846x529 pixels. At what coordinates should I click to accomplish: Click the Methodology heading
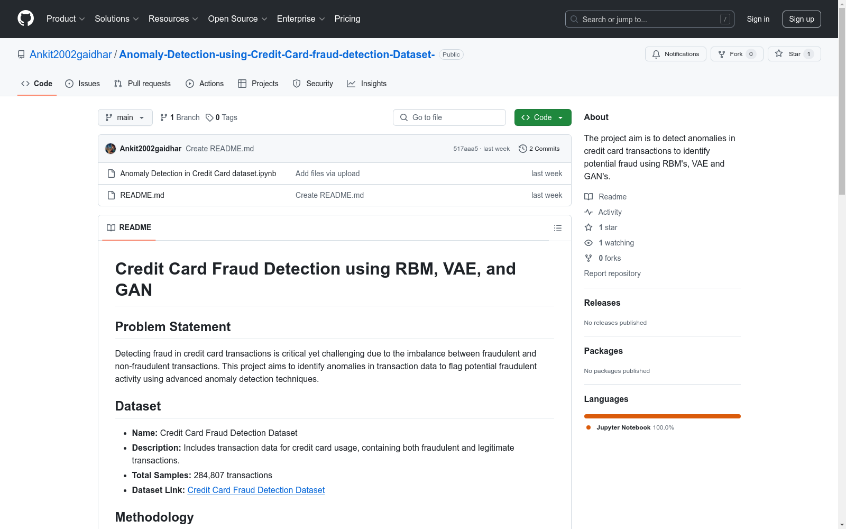(x=154, y=517)
